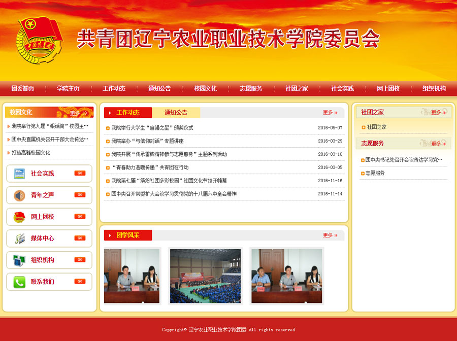457x341 pixels.
Task: Open news 团中央召开常委扩大会议学习贯彻党的十八届六中全会精神
Action: pos(174,194)
